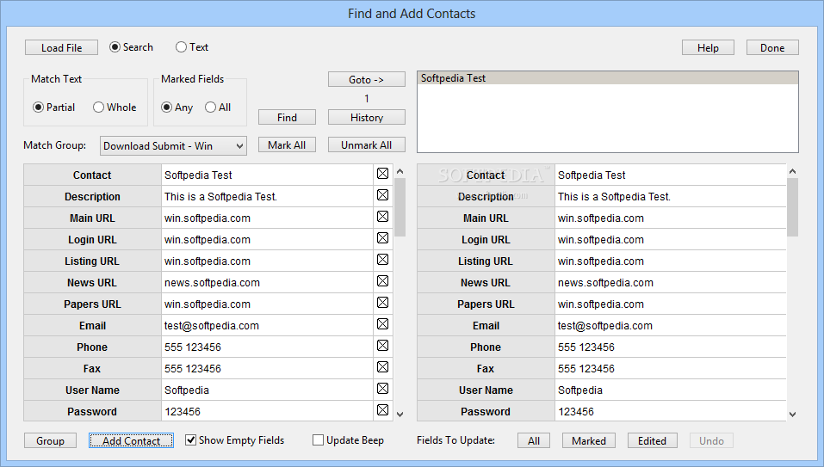This screenshot has width=824, height=467.
Task: Click the left grid scrollbar thumb
Action: (x=400, y=207)
